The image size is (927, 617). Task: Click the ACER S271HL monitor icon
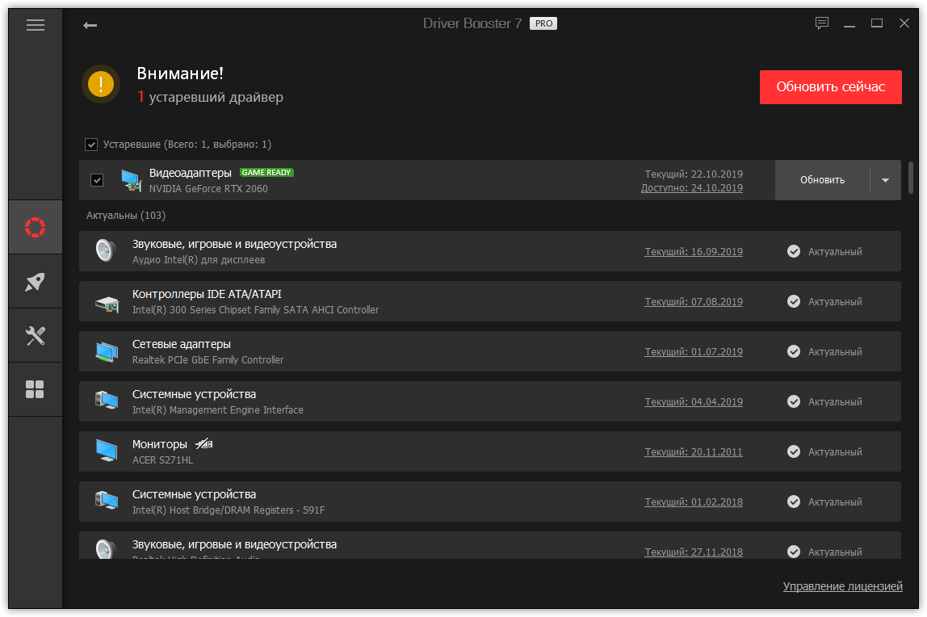(107, 451)
